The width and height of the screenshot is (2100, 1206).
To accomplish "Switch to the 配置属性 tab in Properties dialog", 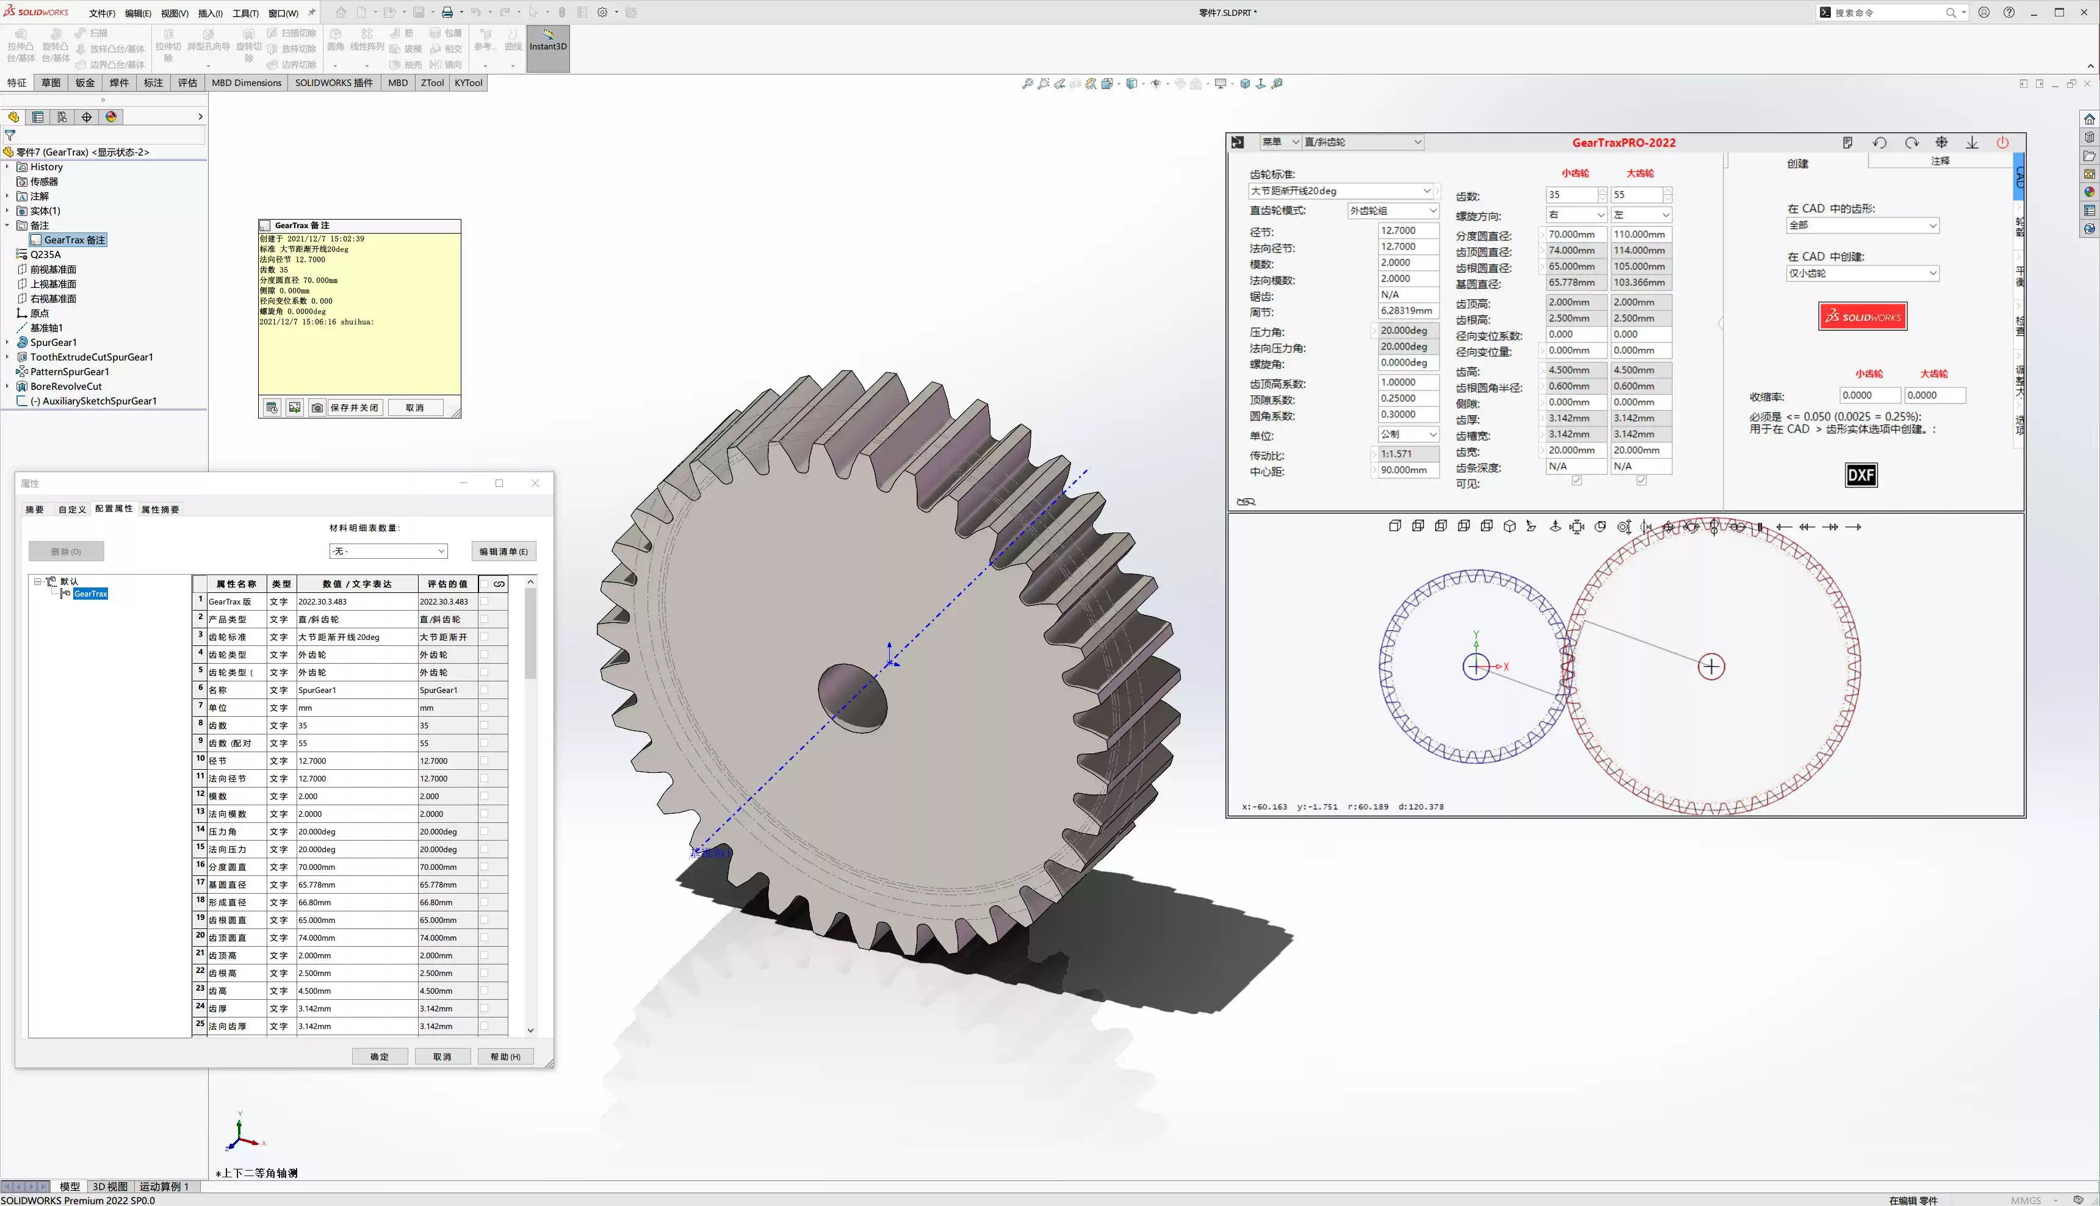I will point(114,509).
